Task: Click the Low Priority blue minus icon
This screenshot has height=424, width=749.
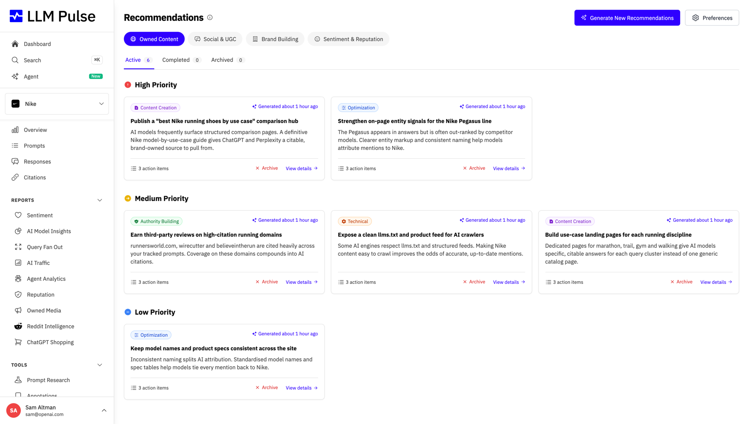Action: 128,312
